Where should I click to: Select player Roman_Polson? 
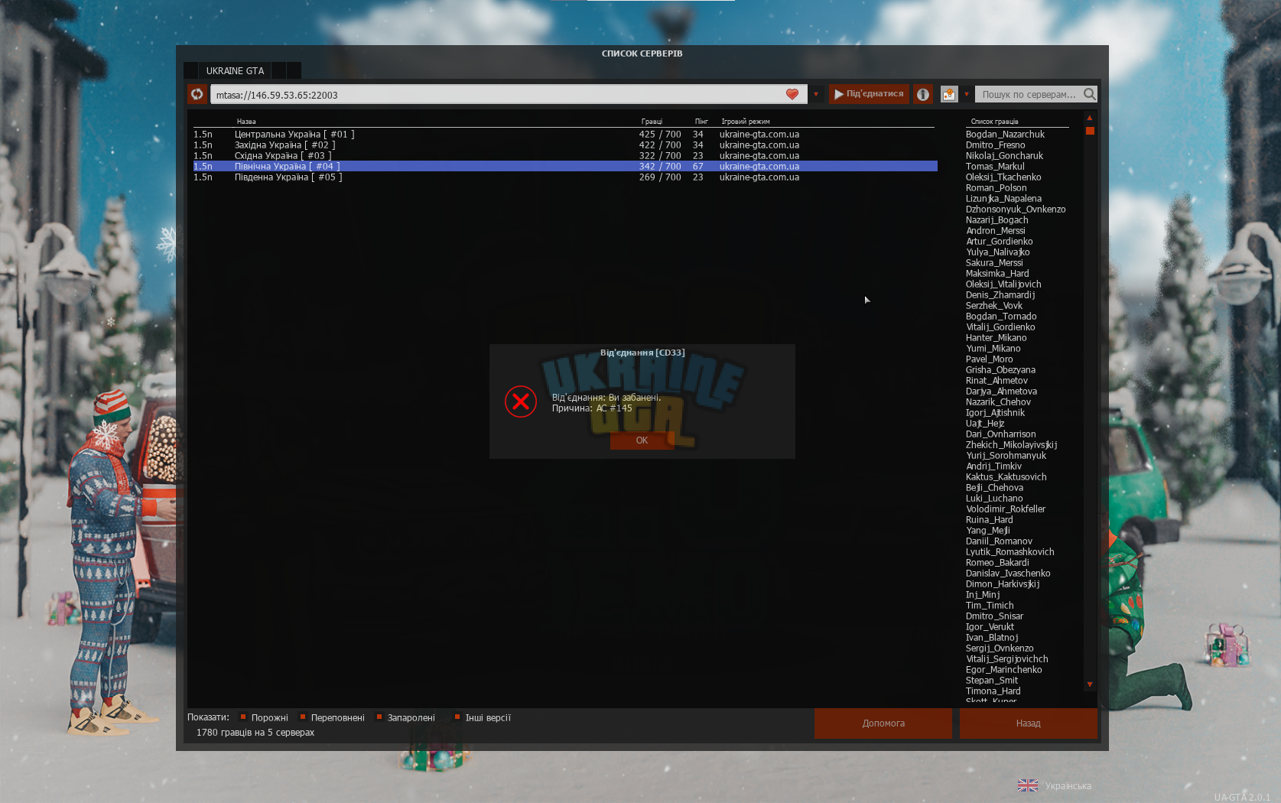(x=996, y=188)
